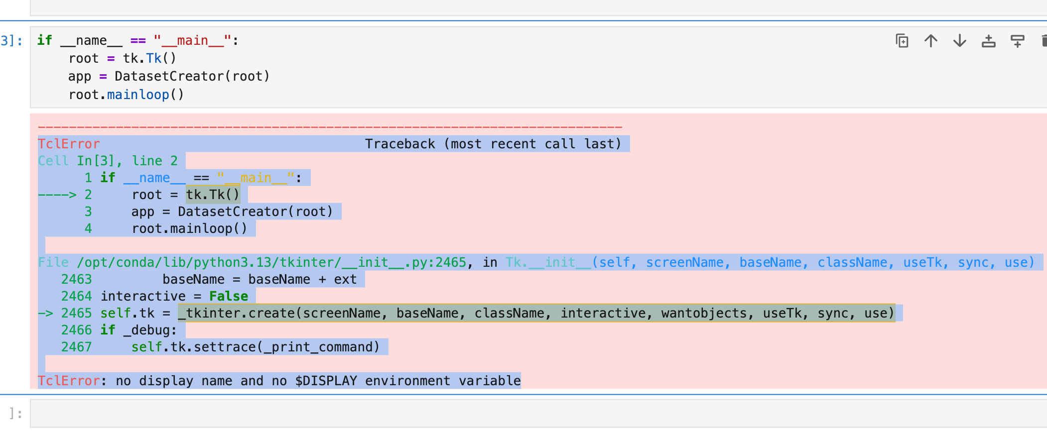Click 'Traceback (most recent call last)' text
This screenshot has width=1047, height=434.
tap(493, 144)
